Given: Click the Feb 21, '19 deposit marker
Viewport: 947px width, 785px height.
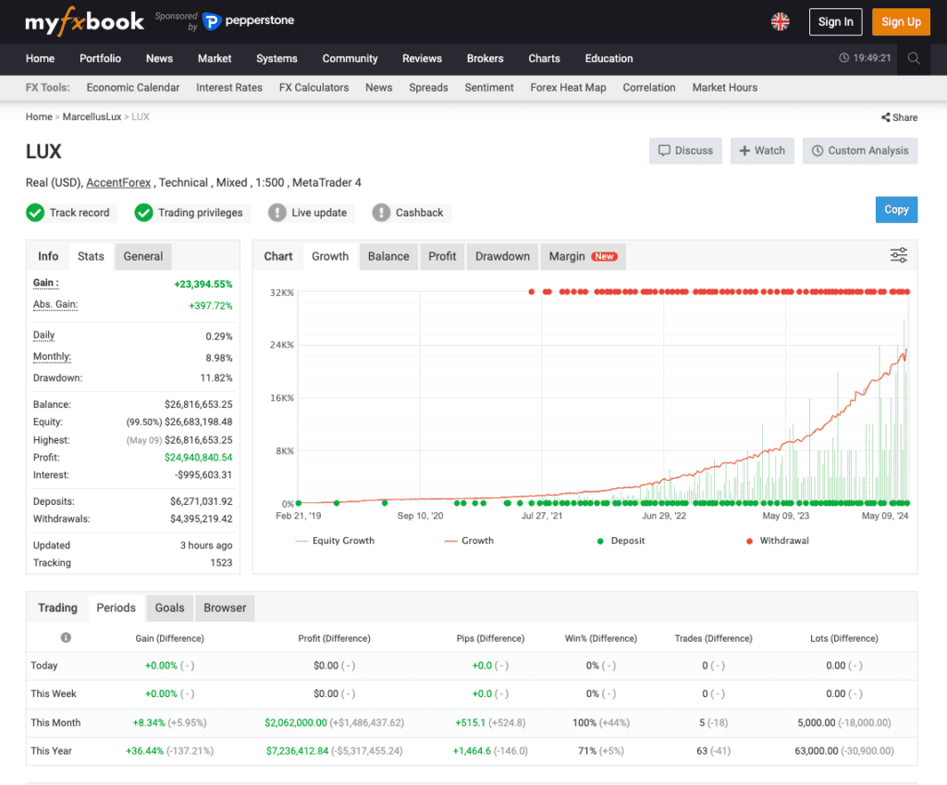Looking at the screenshot, I should 299,502.
